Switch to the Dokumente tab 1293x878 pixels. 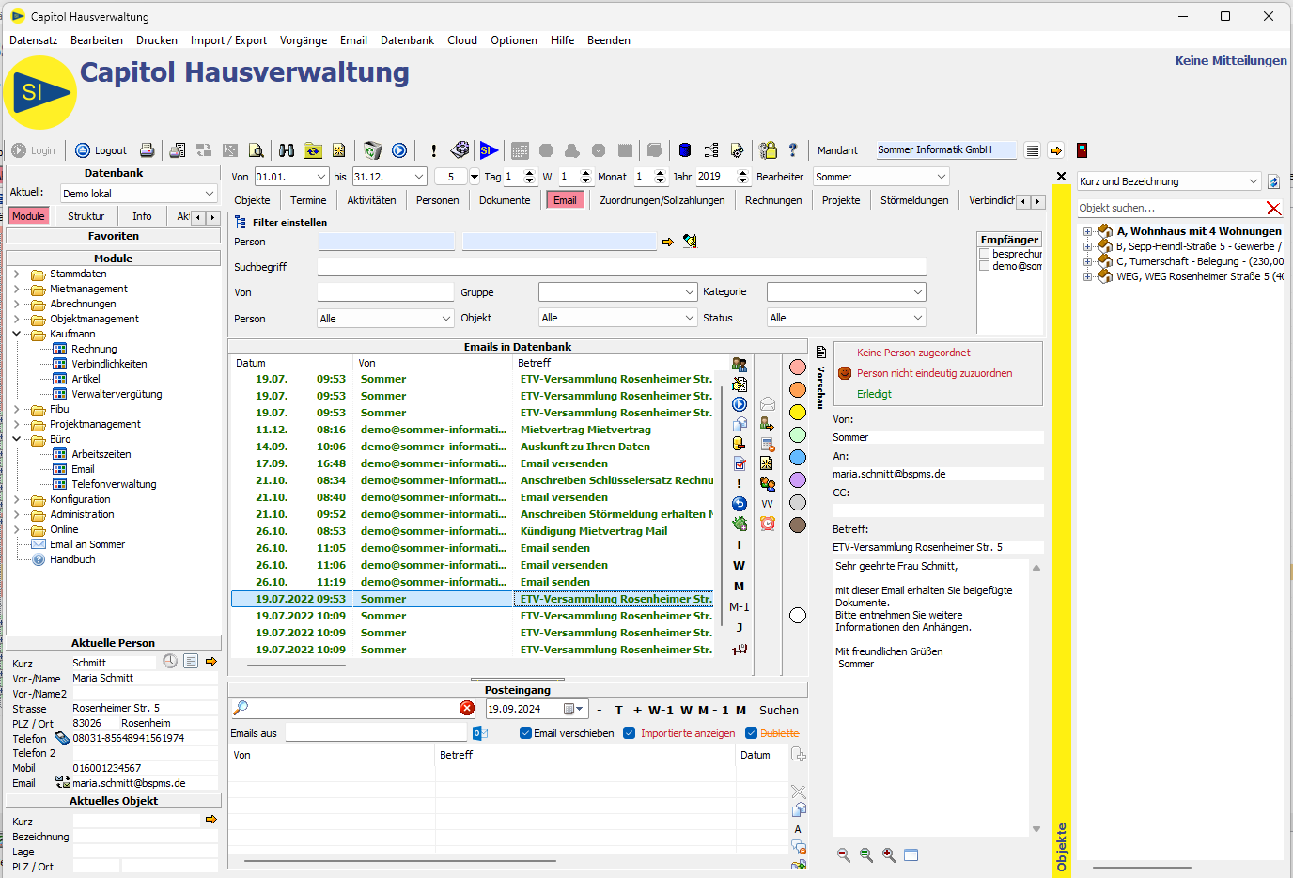(505, 200)
